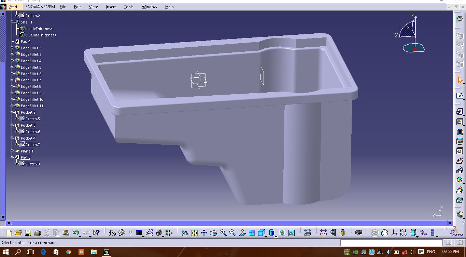Viewport: 466px width, 257px height.
Task: Select the Pan view tool
Action: [204, 233]
